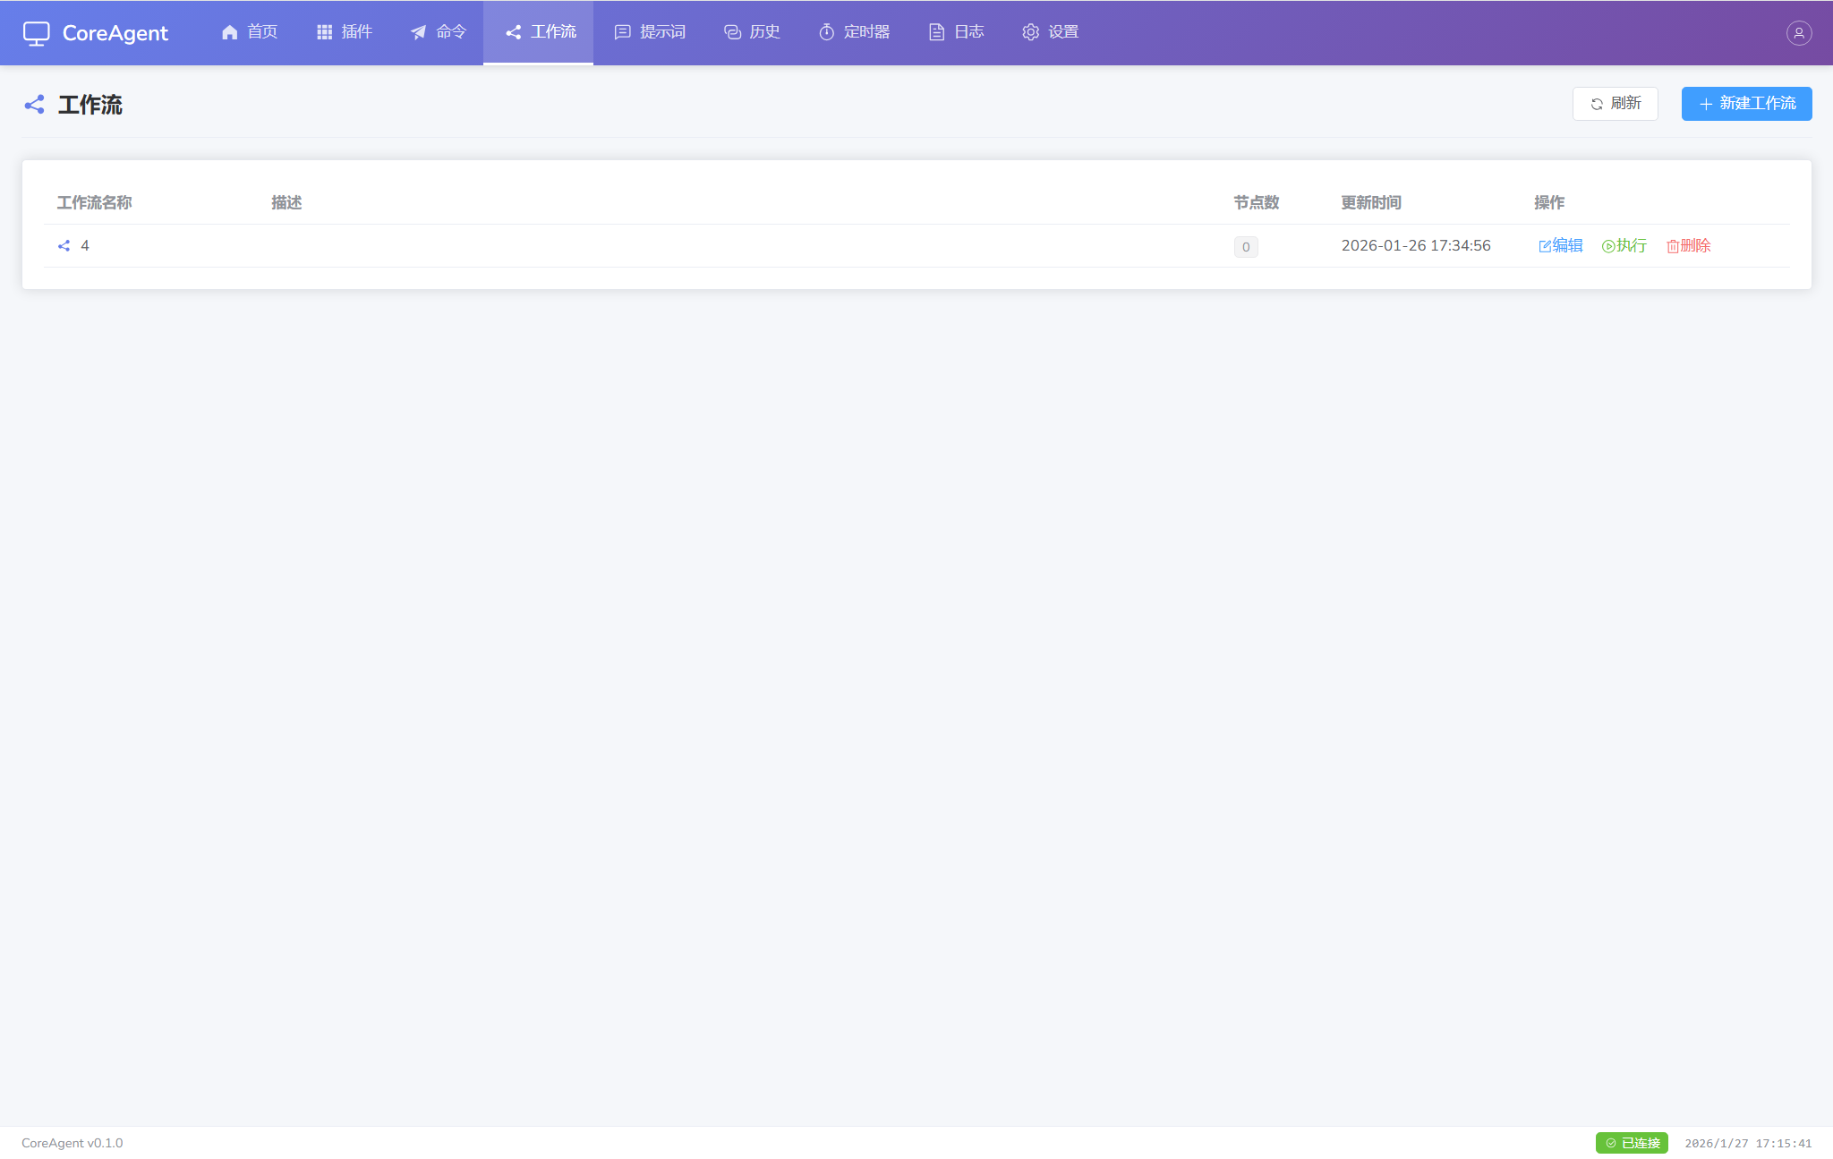1833x1159 pixels.
Task: Click the green 已连接 connection status badge
Action: [1632, 1143]
